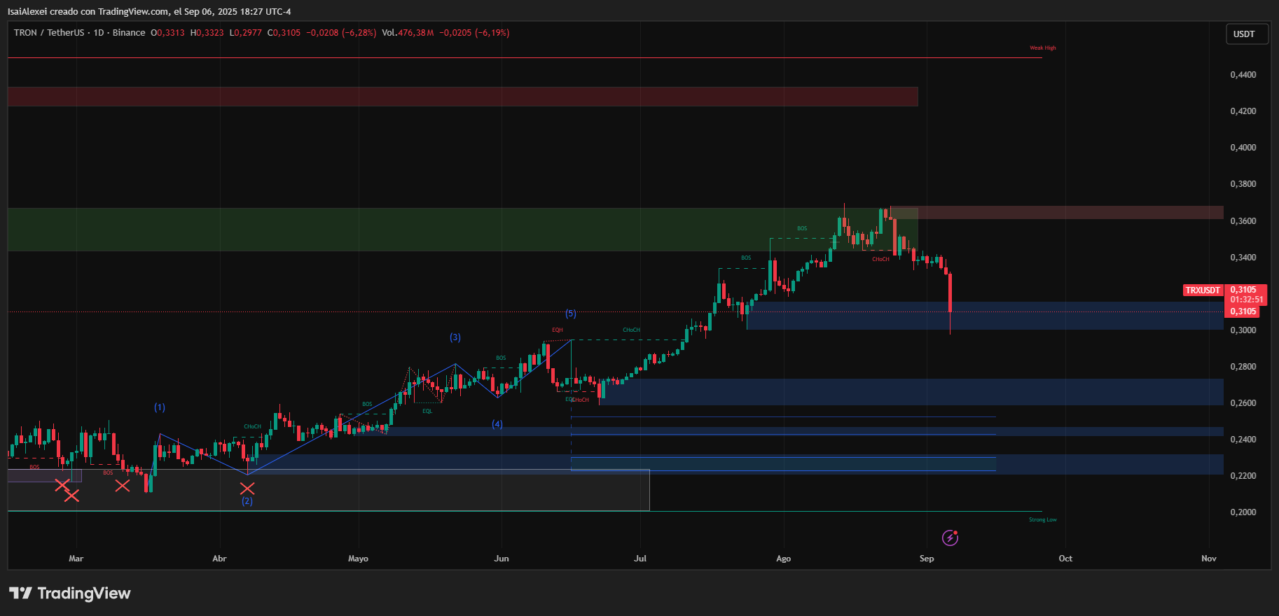The height and width of the screenshot is (616, 1279).
Task: Click the 0,2600 price scale label
Action: (x=1243, y=403)
